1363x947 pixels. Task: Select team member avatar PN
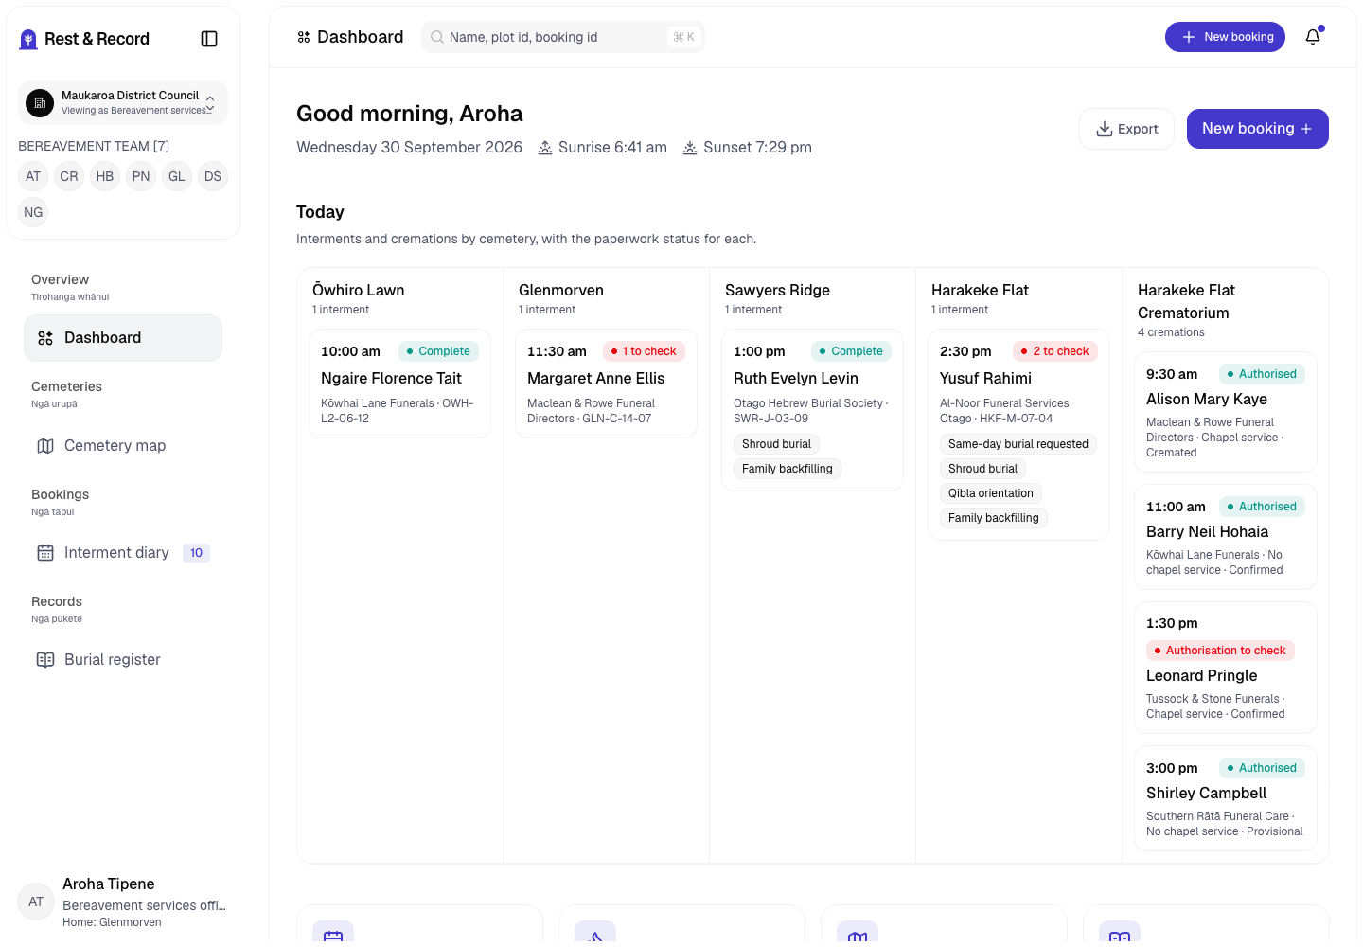(x=141, y=176)
